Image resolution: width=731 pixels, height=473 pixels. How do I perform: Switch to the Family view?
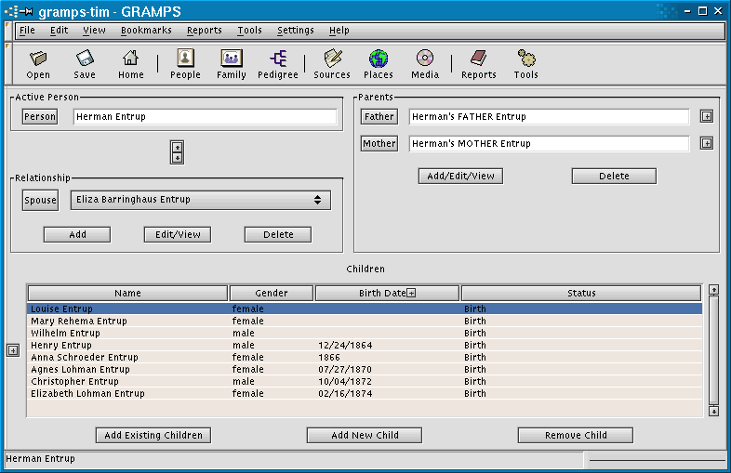pos(232,64)
